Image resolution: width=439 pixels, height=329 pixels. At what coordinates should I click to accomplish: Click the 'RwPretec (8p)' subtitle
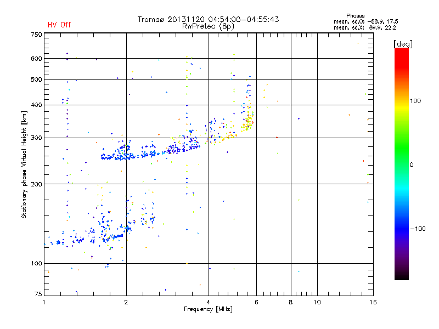point(208,26)
